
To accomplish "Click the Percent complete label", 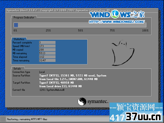I will coord(22,42).
